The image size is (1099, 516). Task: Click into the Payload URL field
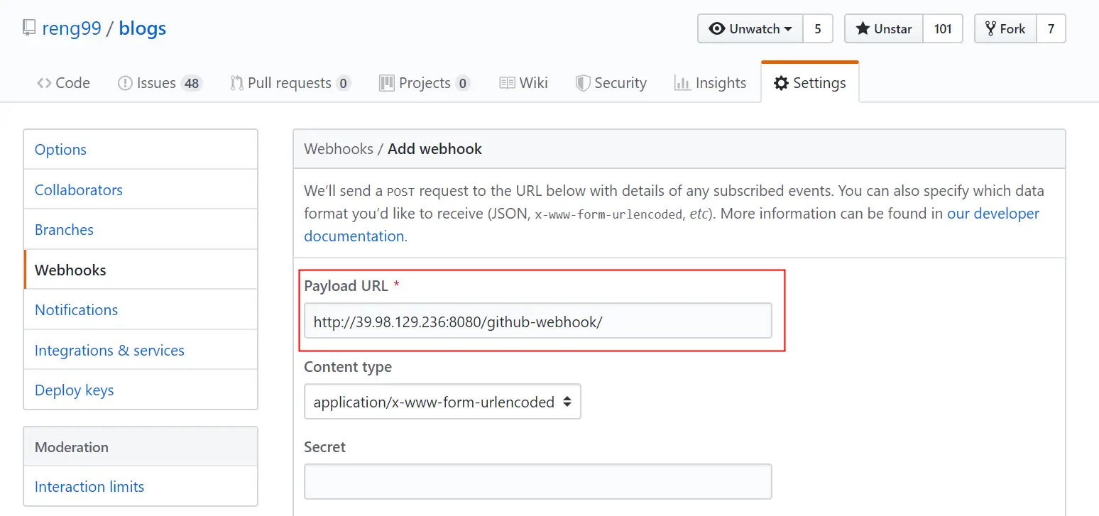coord(538,321)
